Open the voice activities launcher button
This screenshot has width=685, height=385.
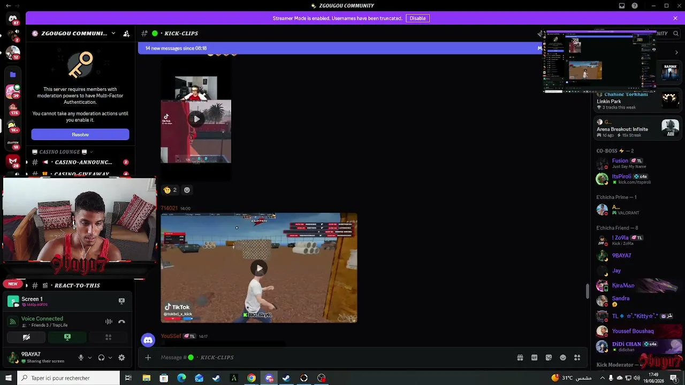point(108,337)
